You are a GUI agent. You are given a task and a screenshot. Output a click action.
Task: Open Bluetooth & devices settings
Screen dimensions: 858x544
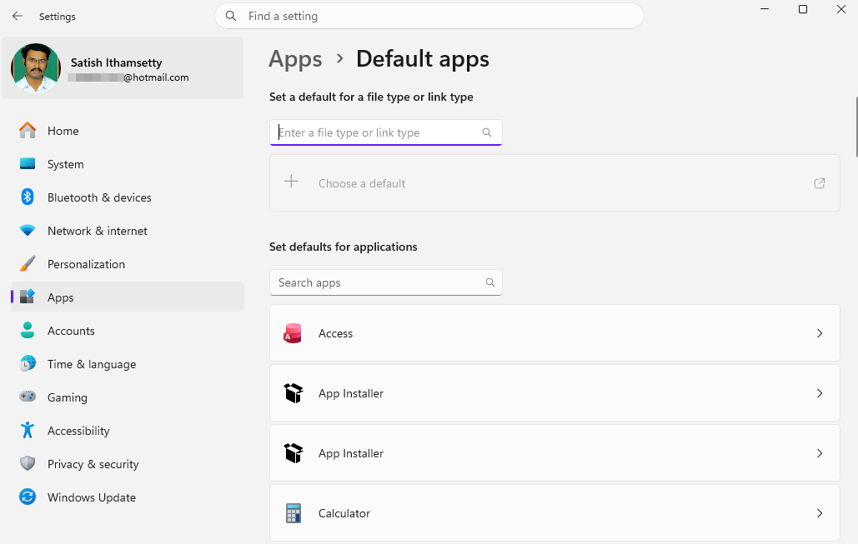(127, 197)
